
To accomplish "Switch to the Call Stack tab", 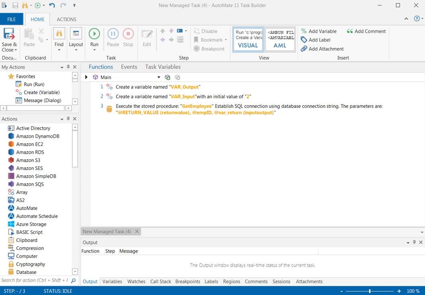I will point(160,281).
